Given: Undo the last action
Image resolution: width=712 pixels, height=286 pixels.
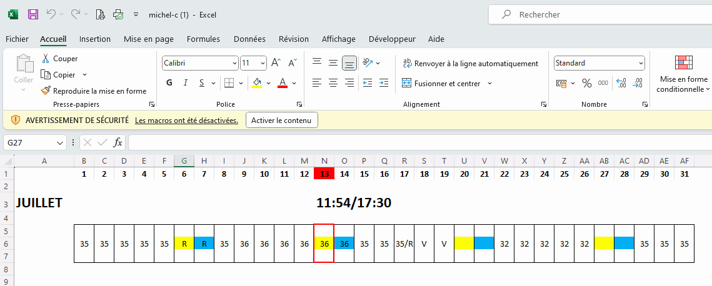Looking at the screenshot, I should [x=51, y=14].
